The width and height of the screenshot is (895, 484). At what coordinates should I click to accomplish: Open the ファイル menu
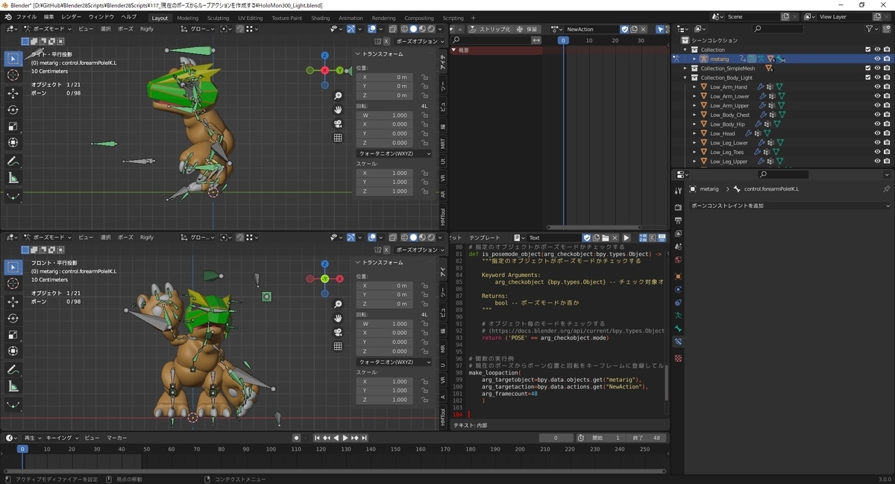click(x=26, y=17)
